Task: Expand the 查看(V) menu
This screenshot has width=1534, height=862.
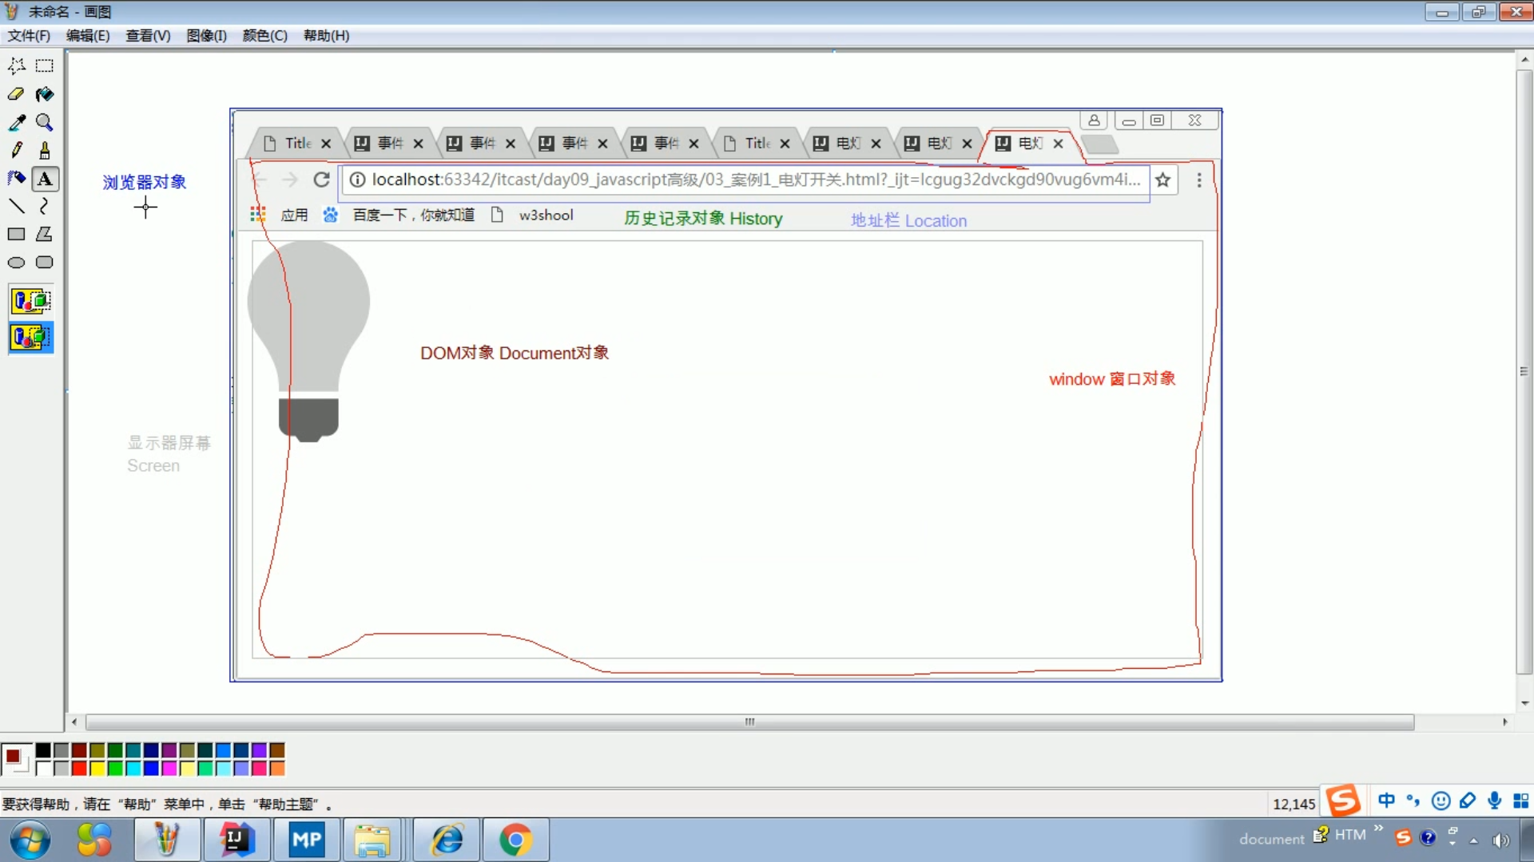Action: click(148, 36)
